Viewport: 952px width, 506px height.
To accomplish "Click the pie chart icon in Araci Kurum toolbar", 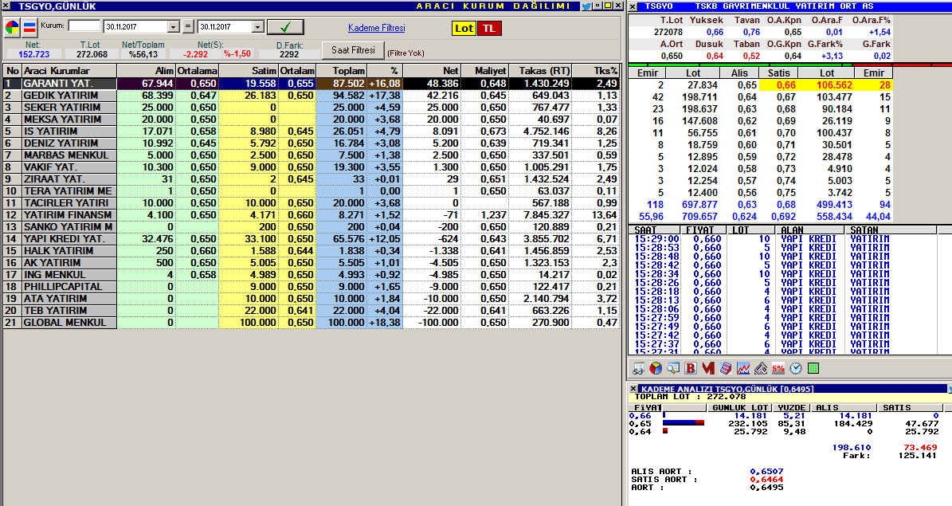I will coord(12,27).
